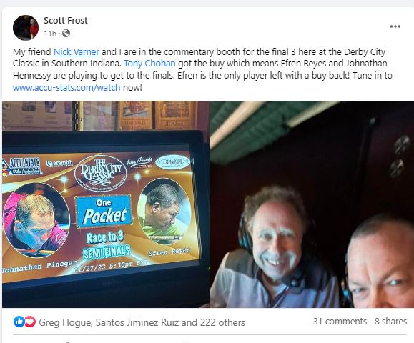
Task: Click the 11h post timestamp
Action: (50, 34)
